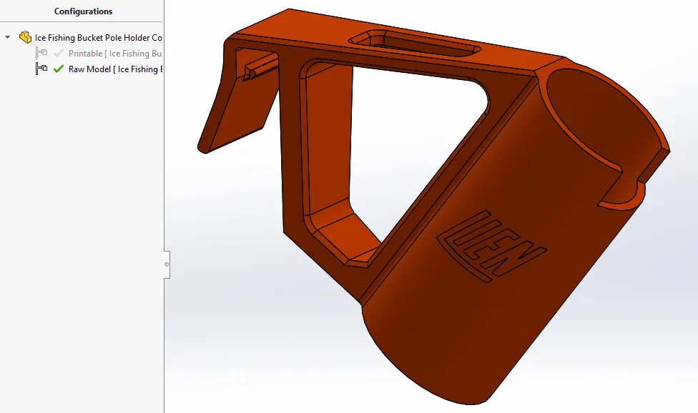Click the Printable configuration flag icon
Viewport: 698px width, 413px height.
42,53
